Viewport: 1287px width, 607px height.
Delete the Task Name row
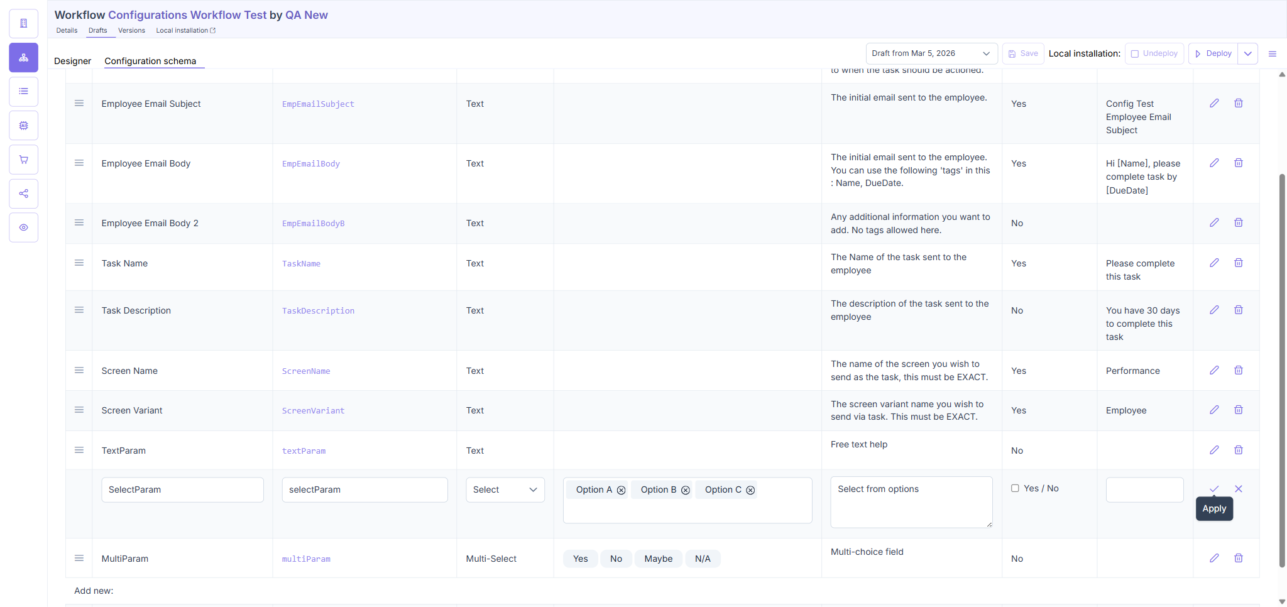1238,263
